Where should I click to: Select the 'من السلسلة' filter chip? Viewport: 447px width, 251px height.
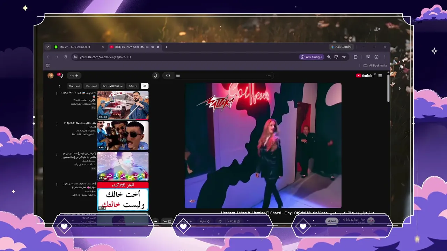[x=133, y=86]
